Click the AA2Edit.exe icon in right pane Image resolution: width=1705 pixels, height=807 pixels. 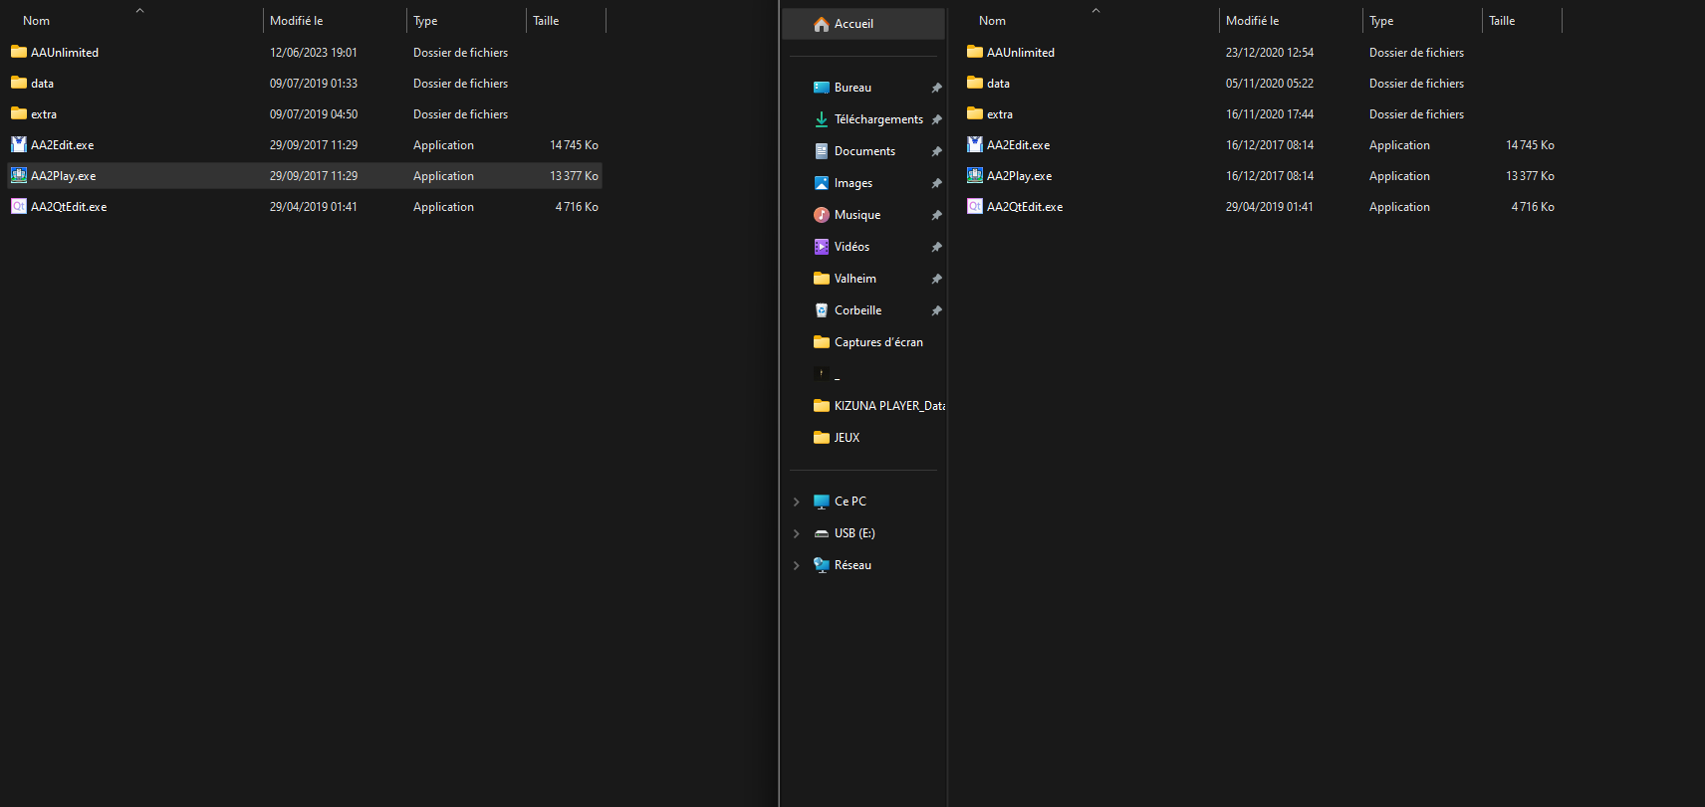(x=975, y=145)
